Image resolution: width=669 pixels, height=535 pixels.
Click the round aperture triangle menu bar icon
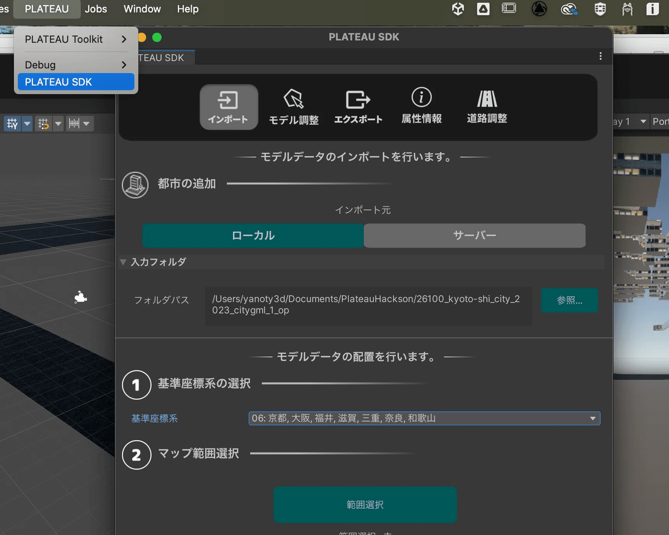point(539,9)
